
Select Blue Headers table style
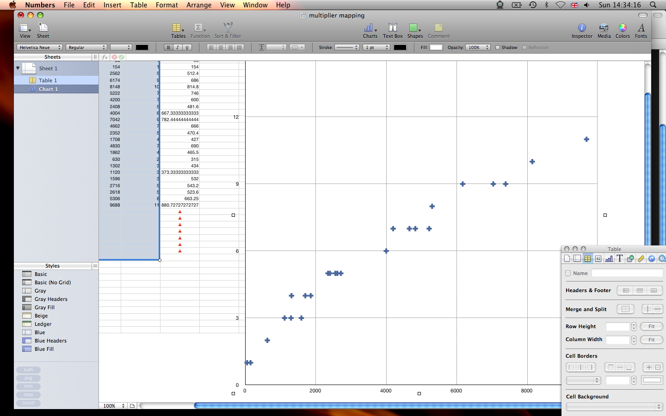pos(50,341)
